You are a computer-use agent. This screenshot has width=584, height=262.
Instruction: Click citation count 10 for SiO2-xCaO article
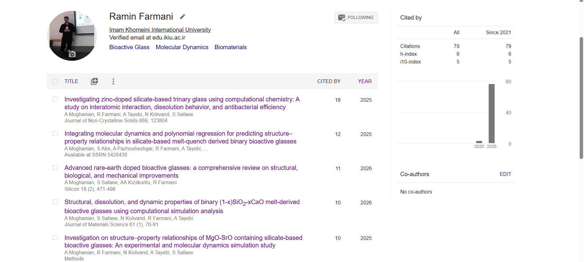[338, 203]
